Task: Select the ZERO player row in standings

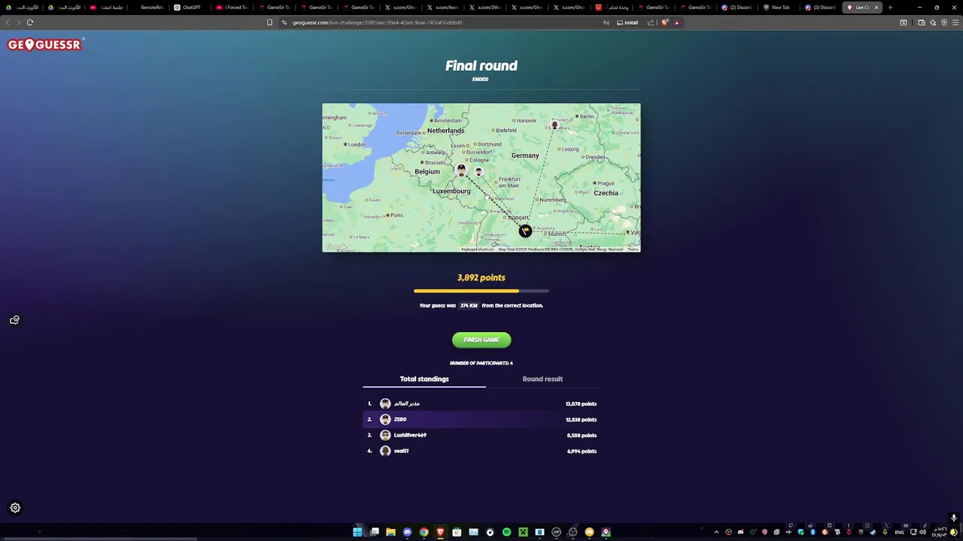Action: point(481,419)
